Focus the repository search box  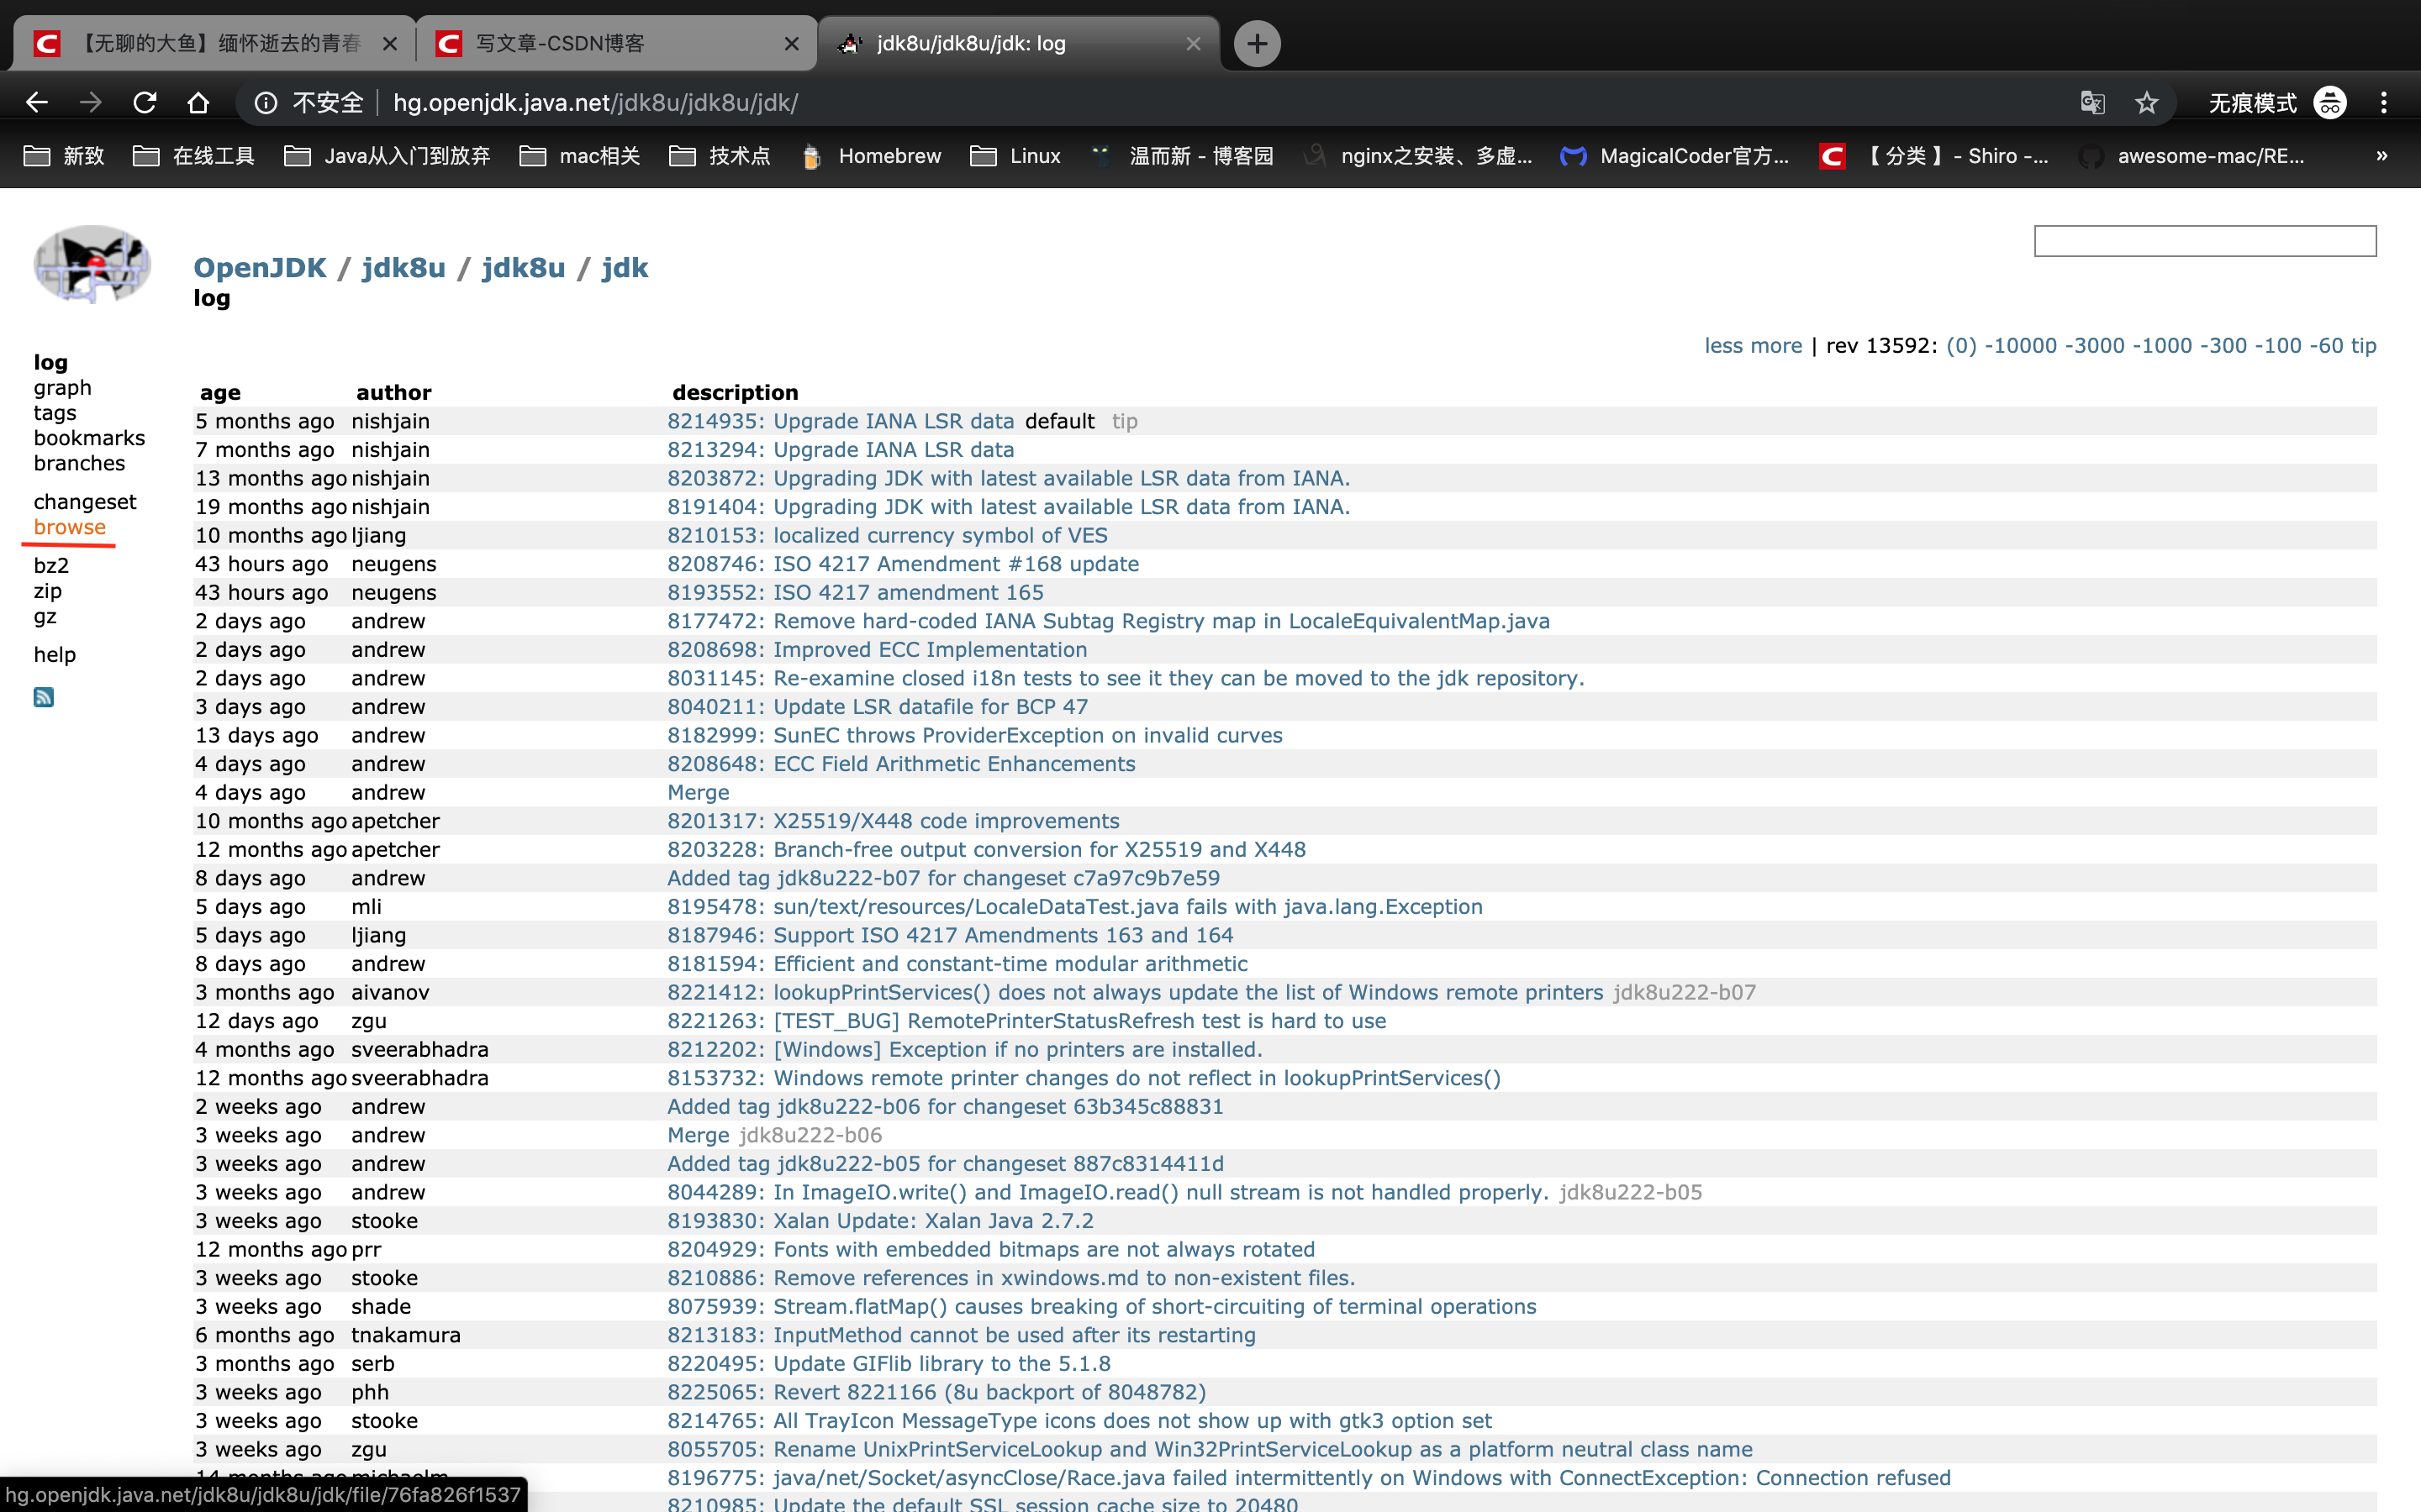click(x=2204, y=241)
